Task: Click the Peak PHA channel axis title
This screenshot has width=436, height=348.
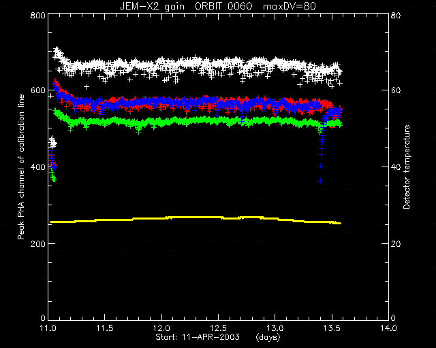Action: [x=21, y=167]
